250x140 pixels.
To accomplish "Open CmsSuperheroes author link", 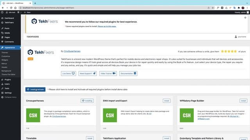I will coord(72,51).
